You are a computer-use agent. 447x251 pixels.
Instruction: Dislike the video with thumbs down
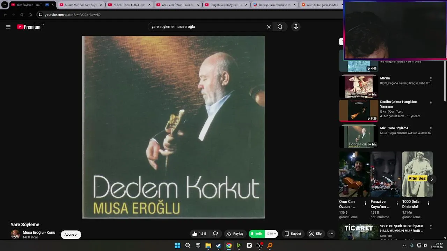coord(215,234)
